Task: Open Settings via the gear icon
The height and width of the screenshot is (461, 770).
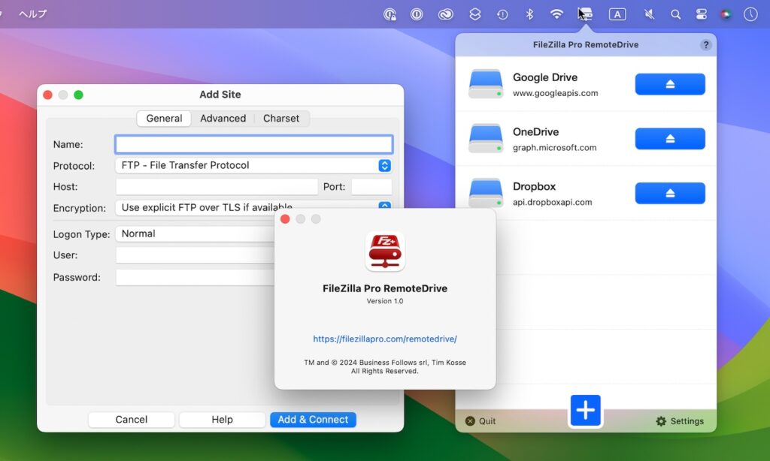Action: coord(661,421)
